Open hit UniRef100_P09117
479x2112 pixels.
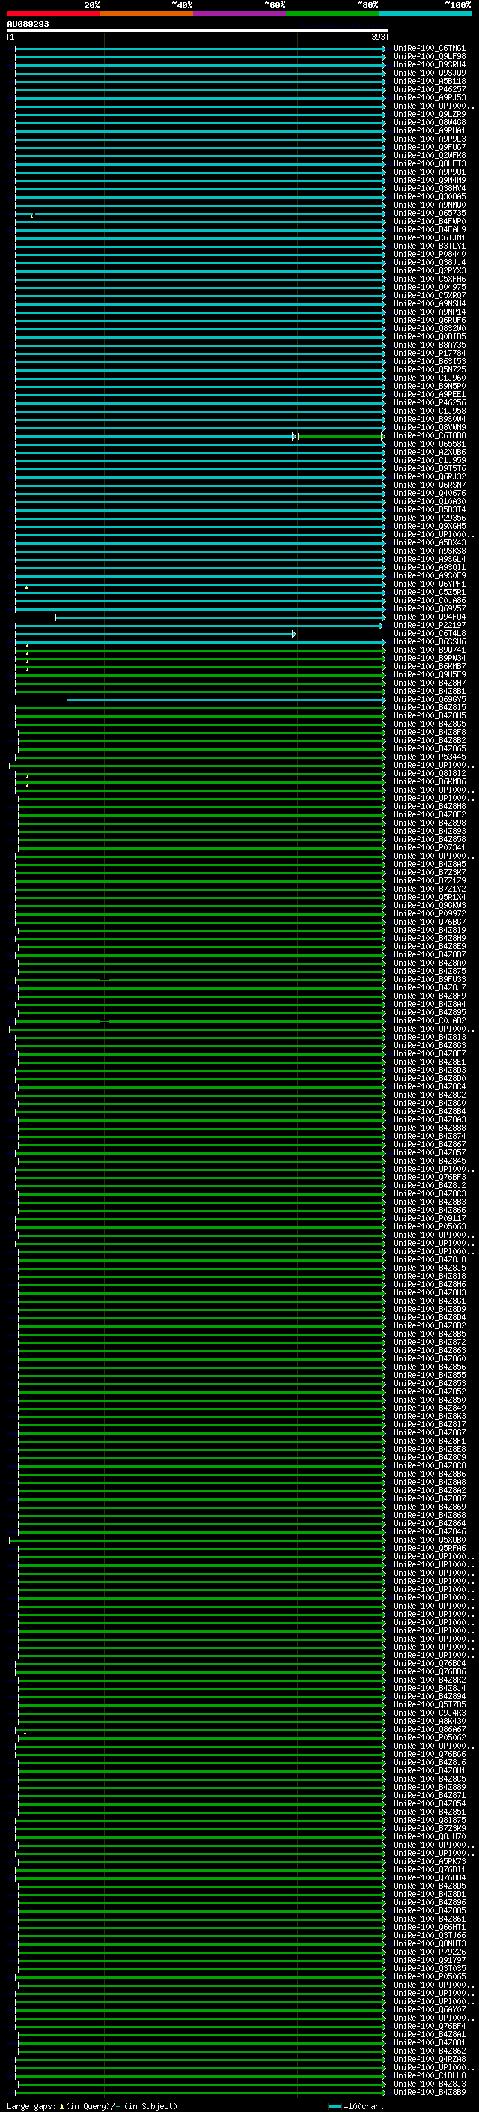[429, 1218]
